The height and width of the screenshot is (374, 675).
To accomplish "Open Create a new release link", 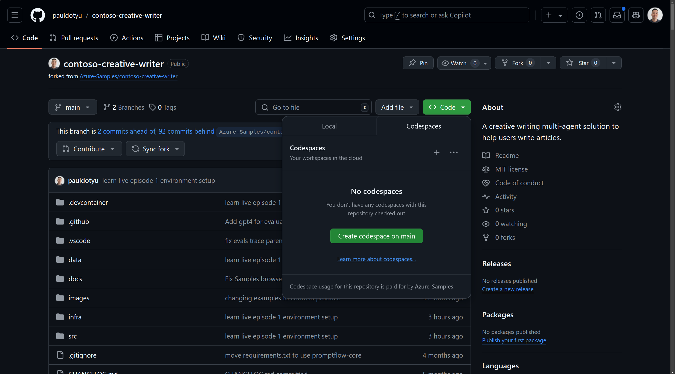I will 507,289.
